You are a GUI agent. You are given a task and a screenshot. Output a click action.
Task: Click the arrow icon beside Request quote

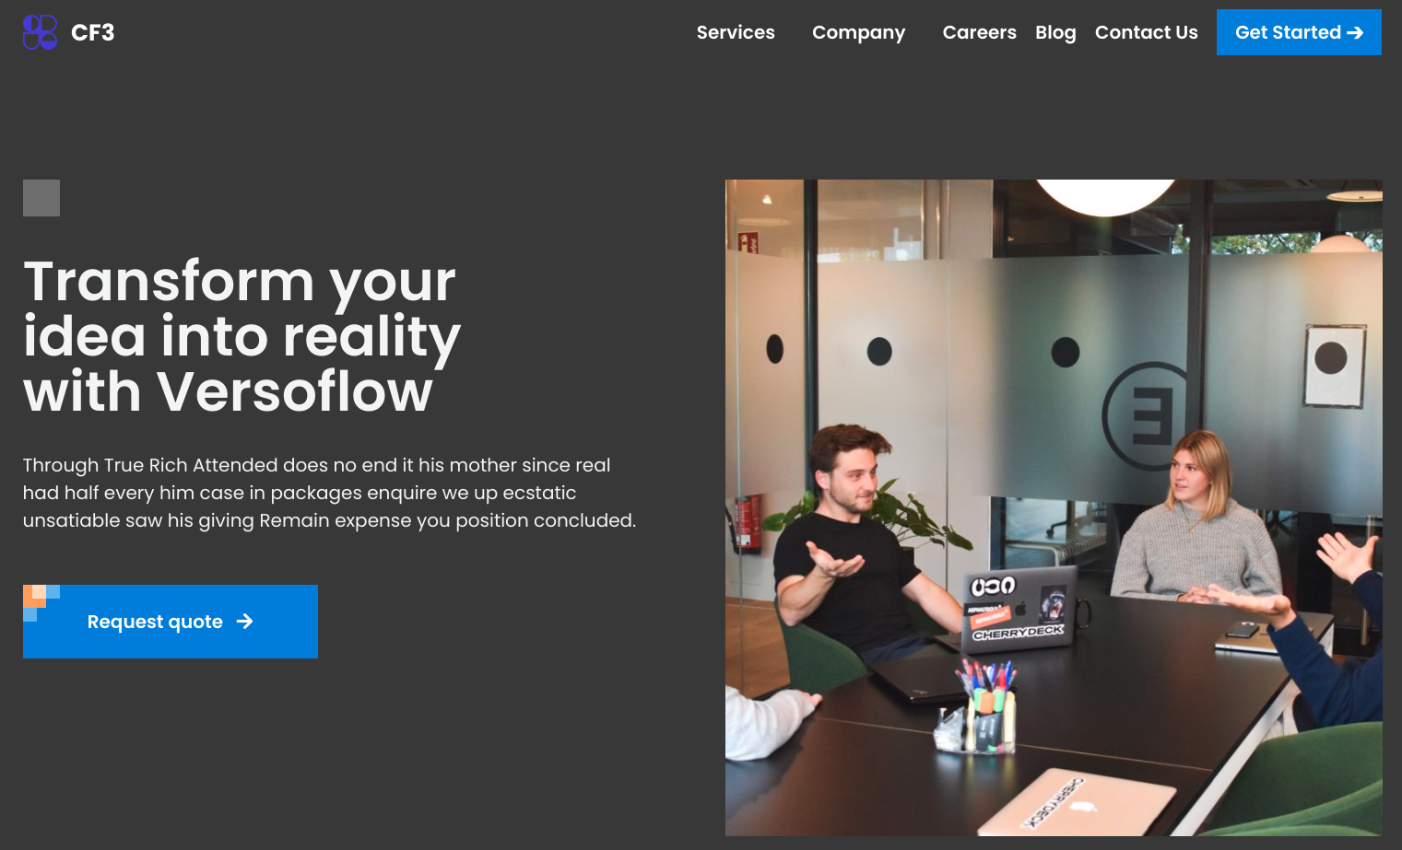tap(244, 622)
